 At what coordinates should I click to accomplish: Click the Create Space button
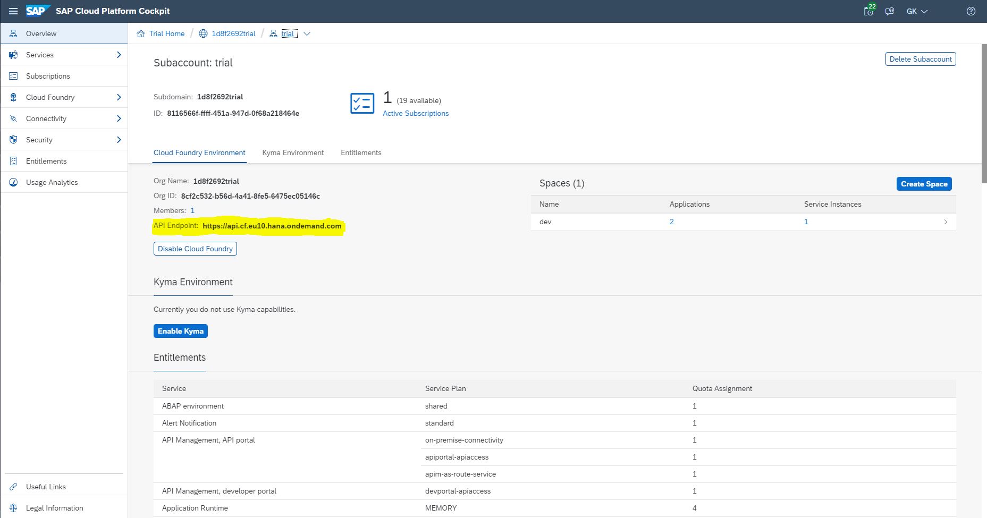[x=924, y=184]
